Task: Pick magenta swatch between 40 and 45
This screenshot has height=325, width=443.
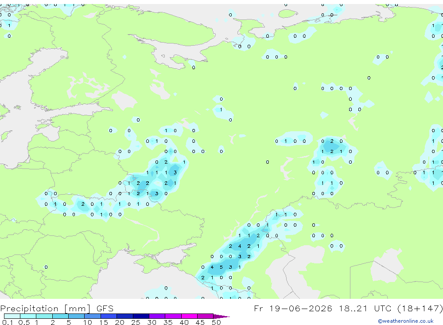Action: click(x=189, y=316)
